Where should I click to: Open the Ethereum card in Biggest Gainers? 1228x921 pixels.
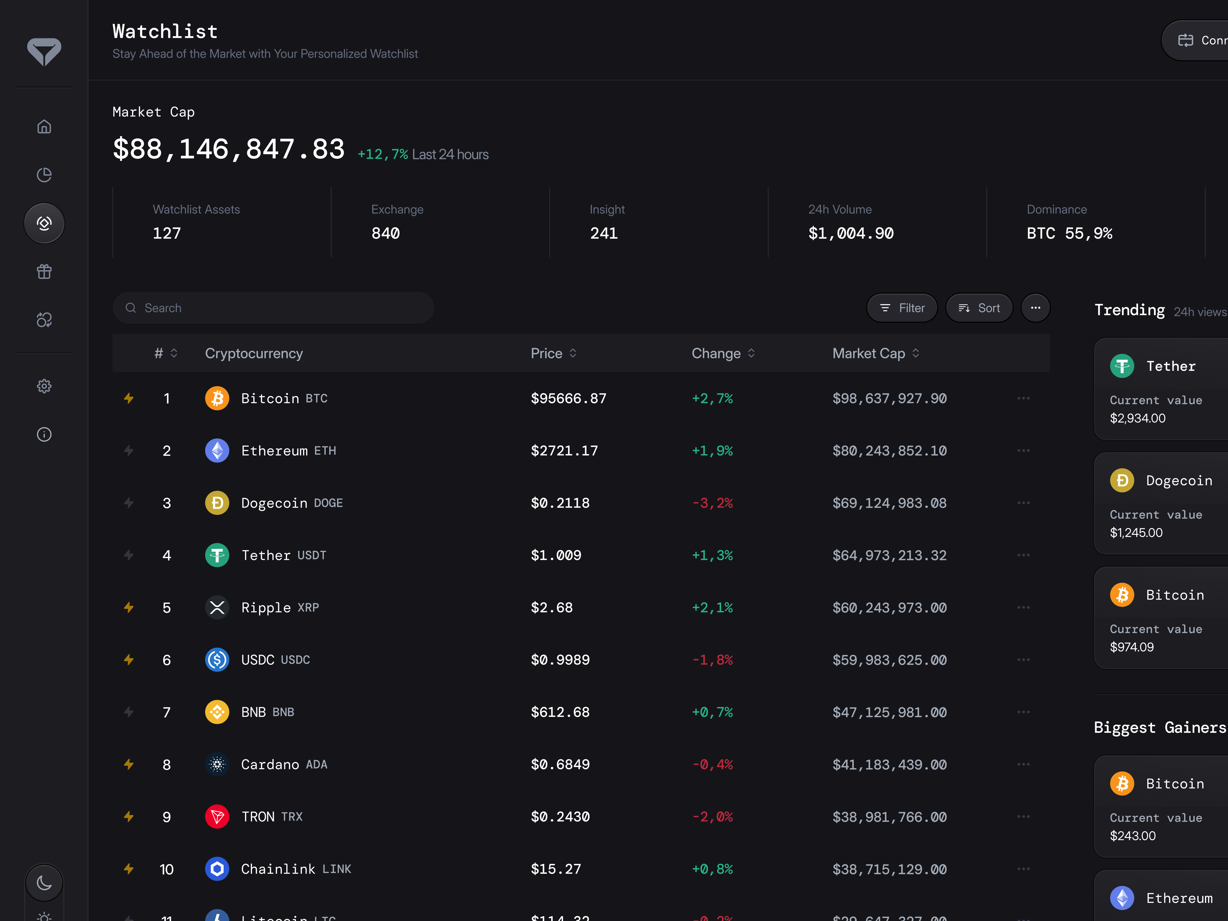(x=1161, y=896)
